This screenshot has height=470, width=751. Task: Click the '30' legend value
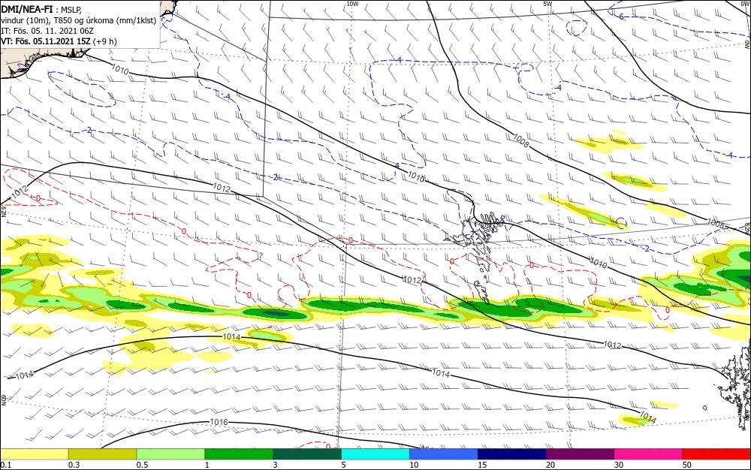point(619,465)
